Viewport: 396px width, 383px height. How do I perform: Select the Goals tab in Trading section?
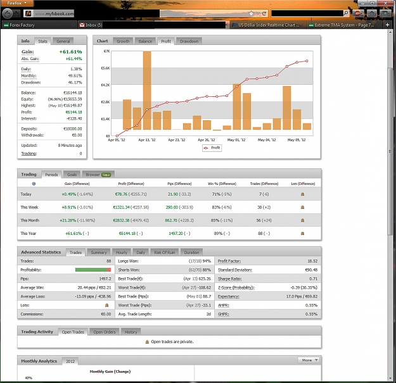72,174
